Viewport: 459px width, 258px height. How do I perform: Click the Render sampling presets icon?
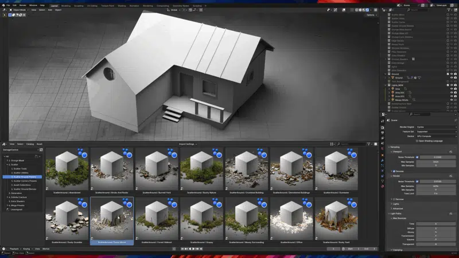coord(451,176)
